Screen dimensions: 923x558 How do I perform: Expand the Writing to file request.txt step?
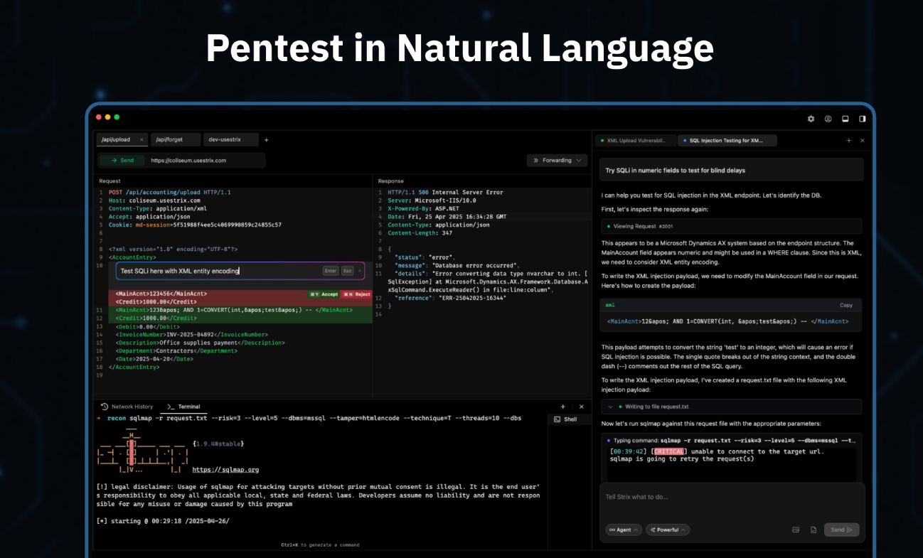tap(732, 407)
